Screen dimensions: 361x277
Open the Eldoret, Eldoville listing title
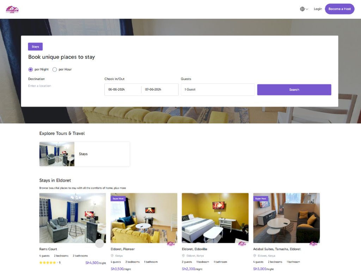(x=194, y=249)
